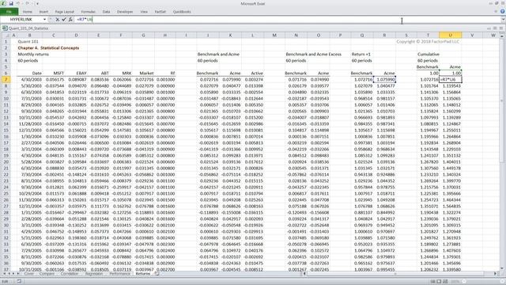Click inside the Name Box showing HYPERLINK
Screen dimensions: 506x285
click(x=22, y=19)
